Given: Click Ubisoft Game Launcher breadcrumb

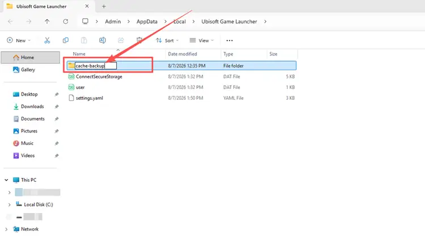Looking at the screenshot, I should click(x=229, y=22).
